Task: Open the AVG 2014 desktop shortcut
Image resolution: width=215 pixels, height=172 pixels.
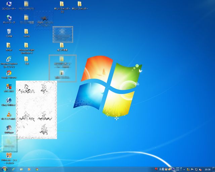Action: coord(9,88)
